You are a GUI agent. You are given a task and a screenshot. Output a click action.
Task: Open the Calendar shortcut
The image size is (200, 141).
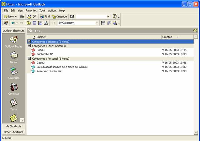(13, 73)
